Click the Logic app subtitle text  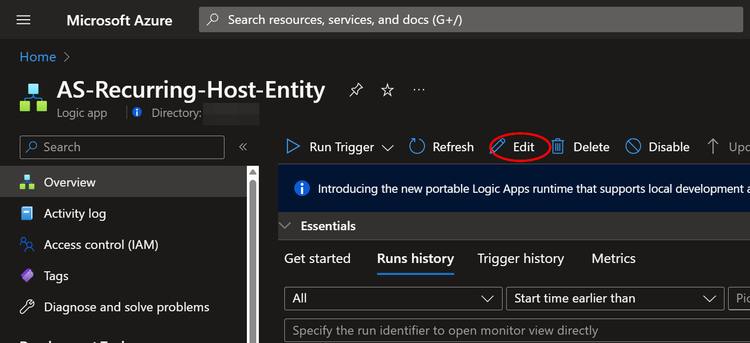click(x=82, y=113)
